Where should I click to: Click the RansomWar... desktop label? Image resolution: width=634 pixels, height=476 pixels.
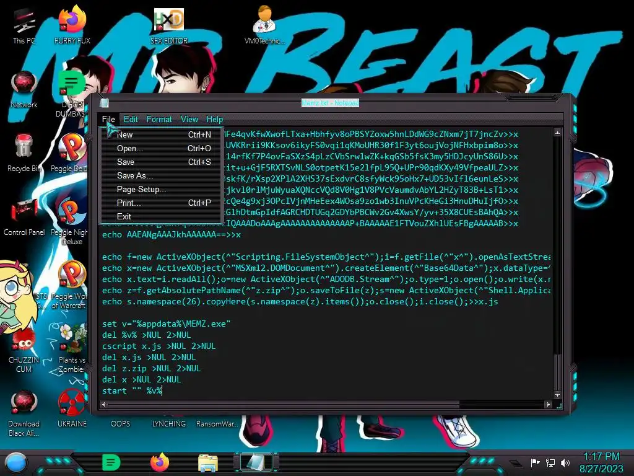[217, 423]
